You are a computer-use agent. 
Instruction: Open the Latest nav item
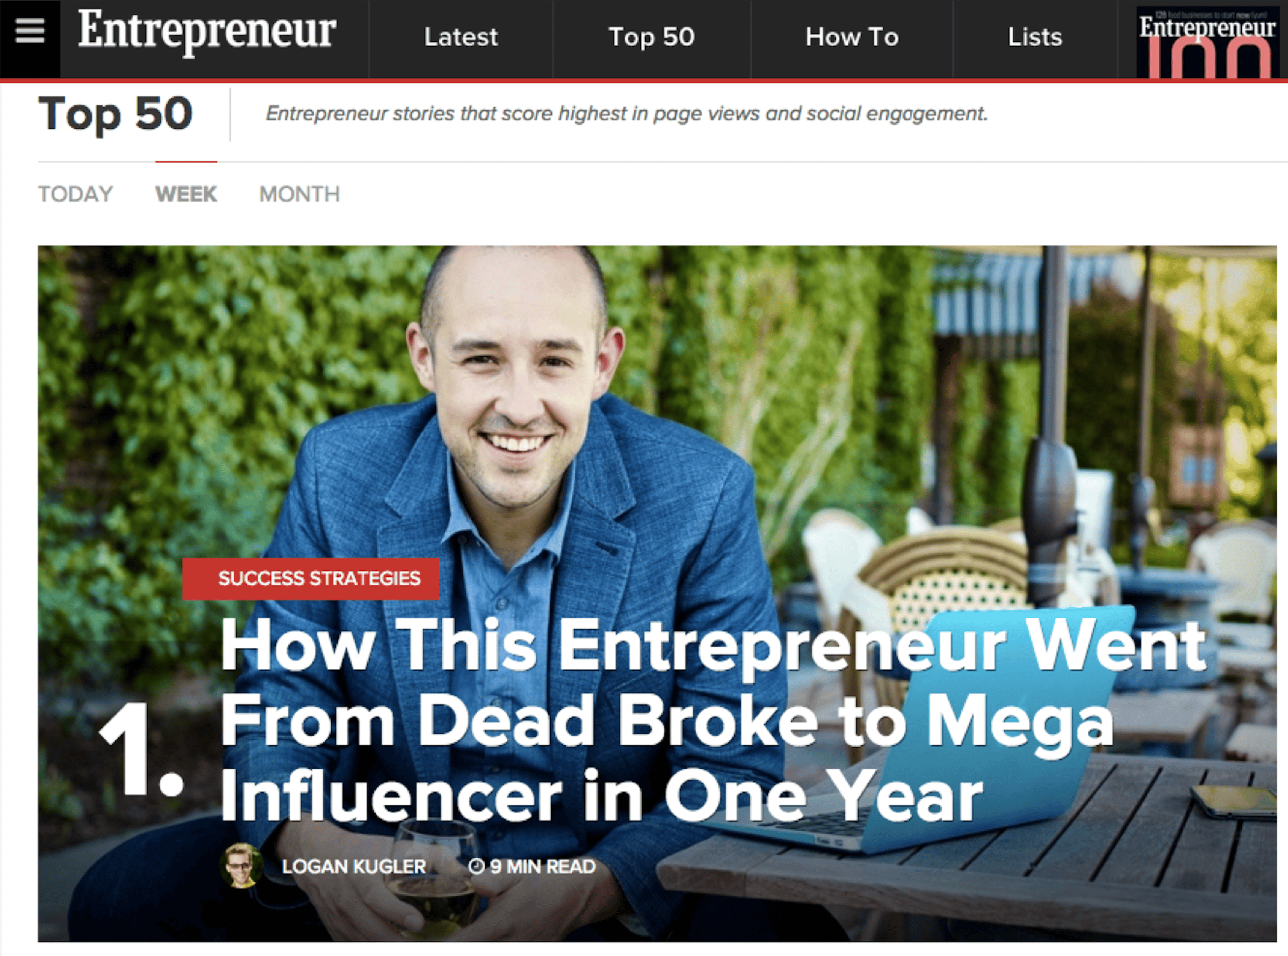(461, 37)
